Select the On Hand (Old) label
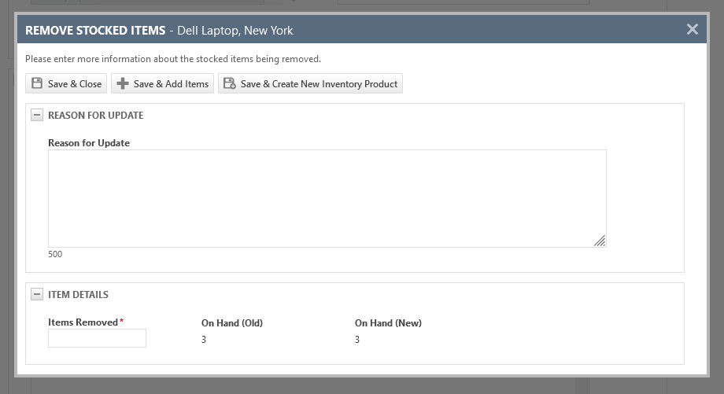Image resolution: width=724 pixels, height=394 pixels. coord(232,323)
